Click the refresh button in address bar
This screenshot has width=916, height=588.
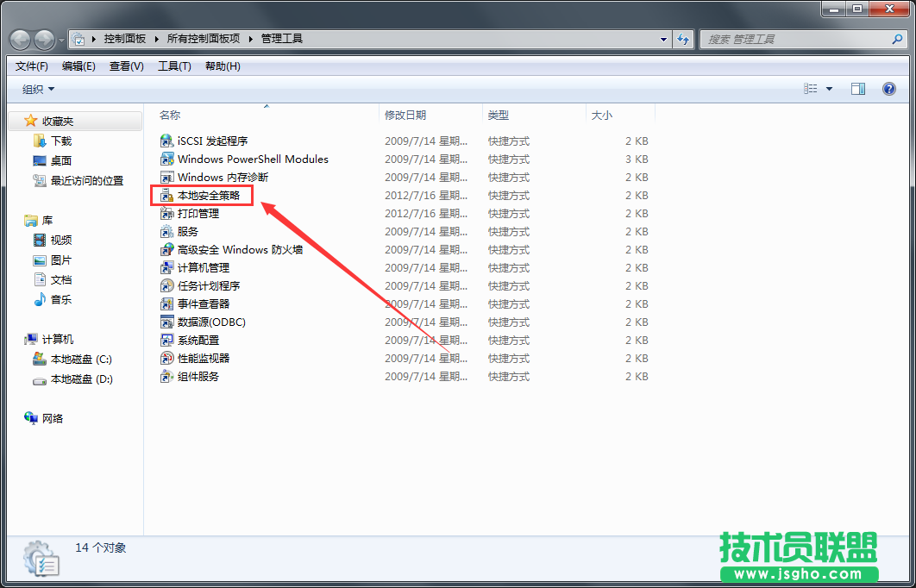click(x=683, y=39)
